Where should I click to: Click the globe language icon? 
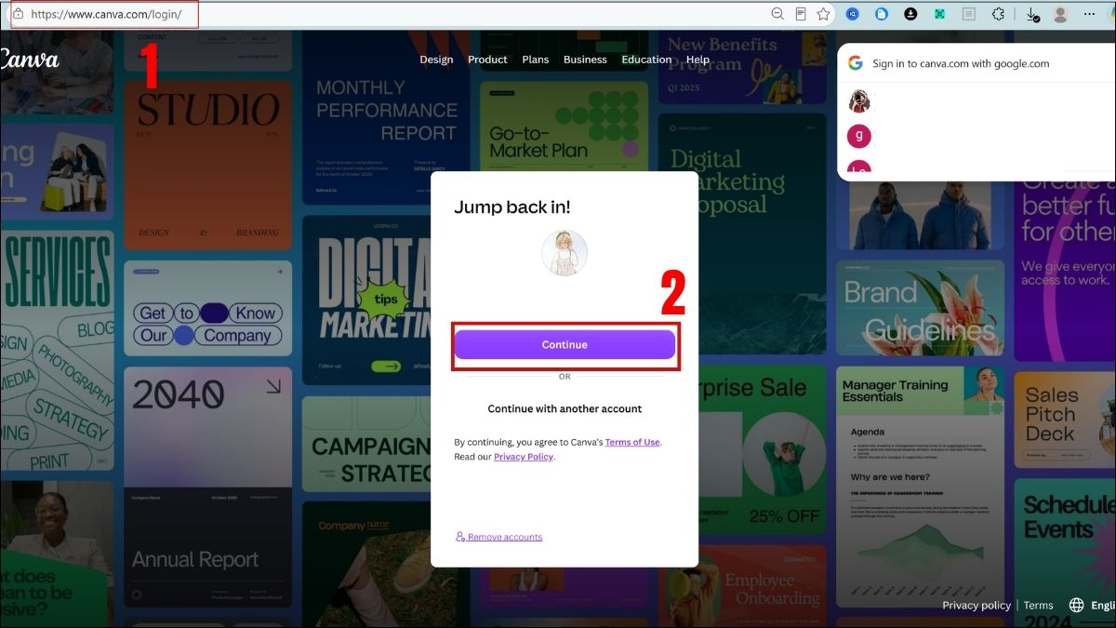1076,605
